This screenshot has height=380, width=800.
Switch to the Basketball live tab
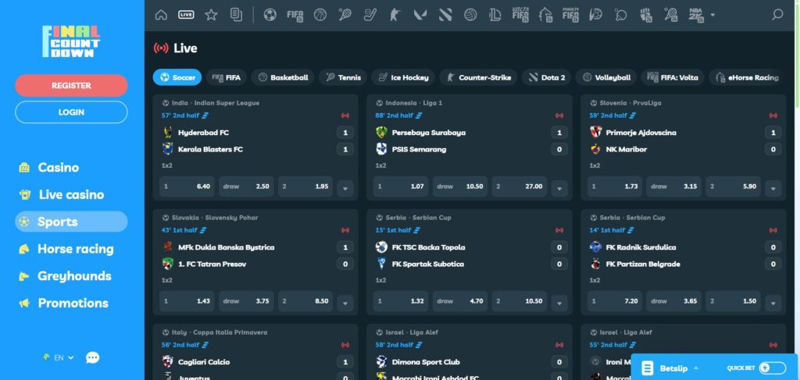click(284, 77)
